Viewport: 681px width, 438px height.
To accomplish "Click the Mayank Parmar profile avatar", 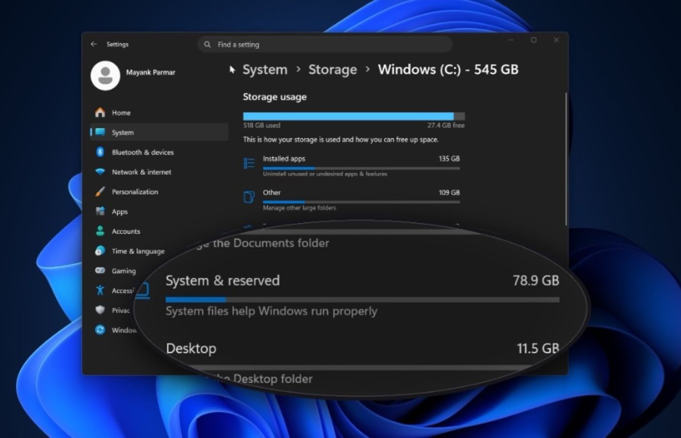I will pos(105,75).
